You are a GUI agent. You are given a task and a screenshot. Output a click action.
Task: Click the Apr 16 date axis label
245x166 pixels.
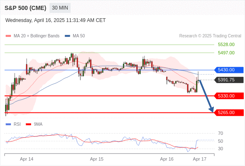click(167, 159)
